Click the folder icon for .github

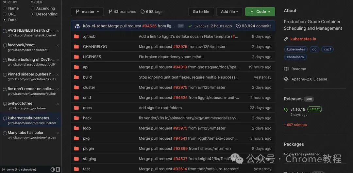tap(76, 37)
